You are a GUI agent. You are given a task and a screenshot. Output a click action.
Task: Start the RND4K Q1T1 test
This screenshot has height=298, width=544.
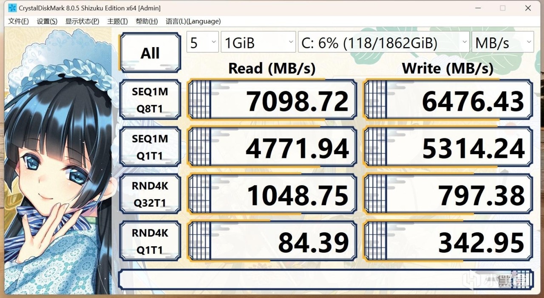click(x=150, y=242)
